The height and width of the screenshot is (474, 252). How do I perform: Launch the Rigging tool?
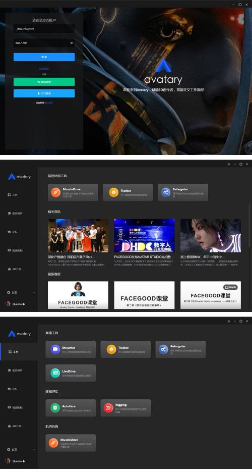tap(125, 408)
